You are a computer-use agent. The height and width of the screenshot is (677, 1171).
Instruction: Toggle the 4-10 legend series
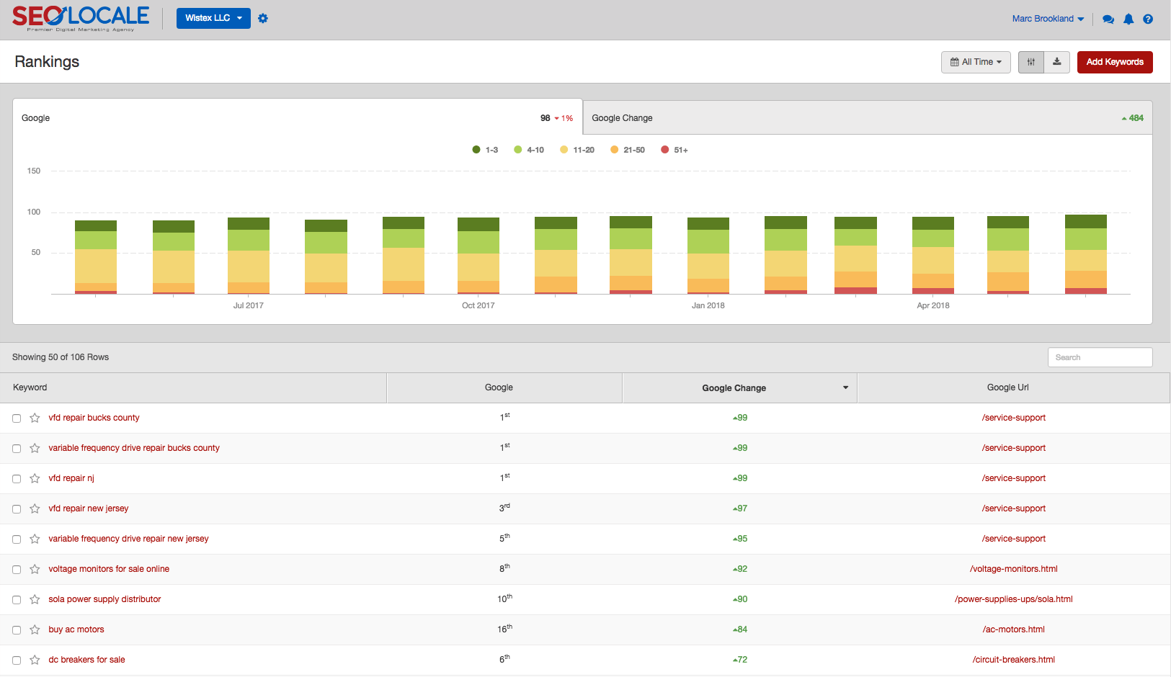(x=528, y=150)
